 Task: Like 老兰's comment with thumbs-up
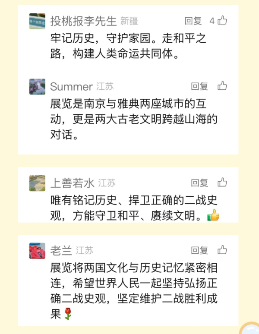pyautogui.click(x=223, y=250)
